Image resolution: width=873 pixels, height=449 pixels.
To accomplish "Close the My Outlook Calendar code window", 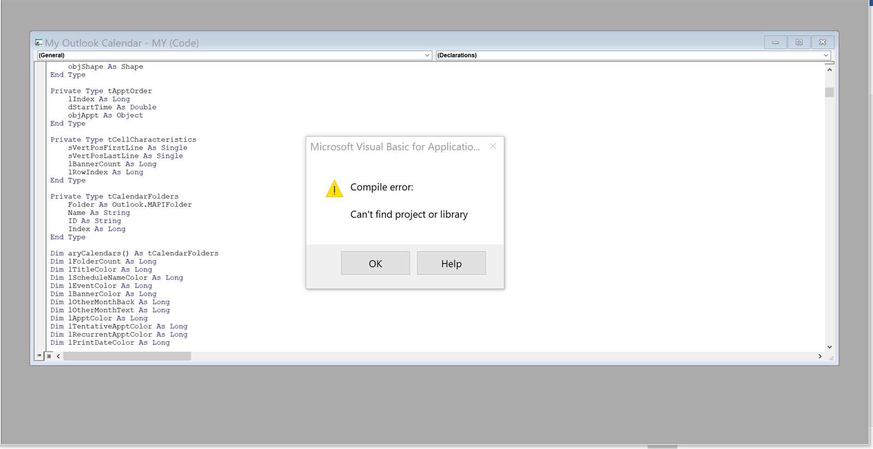I will [x=823, y=42].
